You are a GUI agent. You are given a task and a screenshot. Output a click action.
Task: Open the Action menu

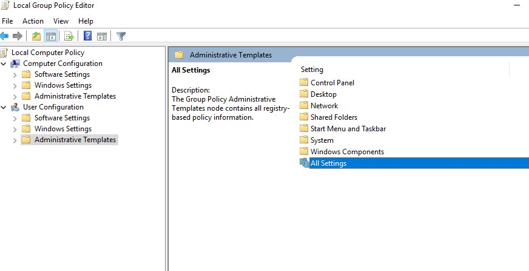coord(33,21)
